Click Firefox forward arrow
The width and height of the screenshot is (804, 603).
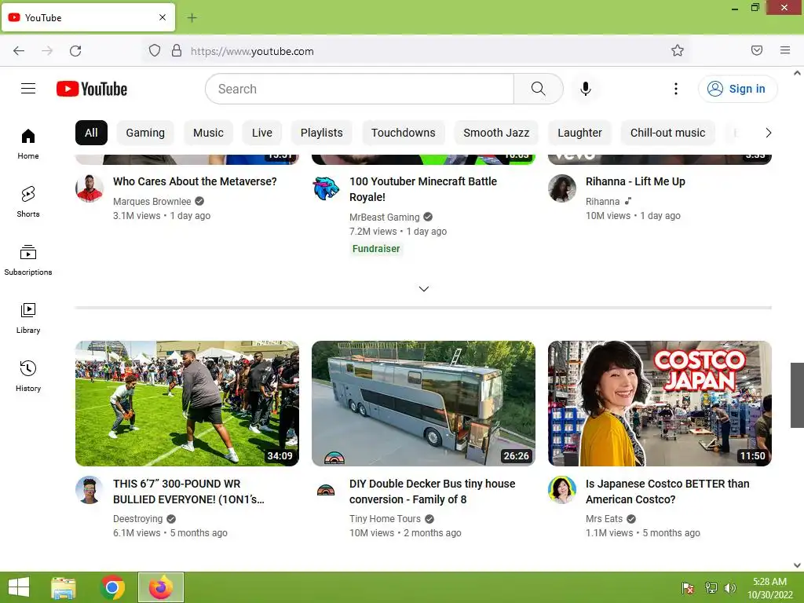pos(47,51)
